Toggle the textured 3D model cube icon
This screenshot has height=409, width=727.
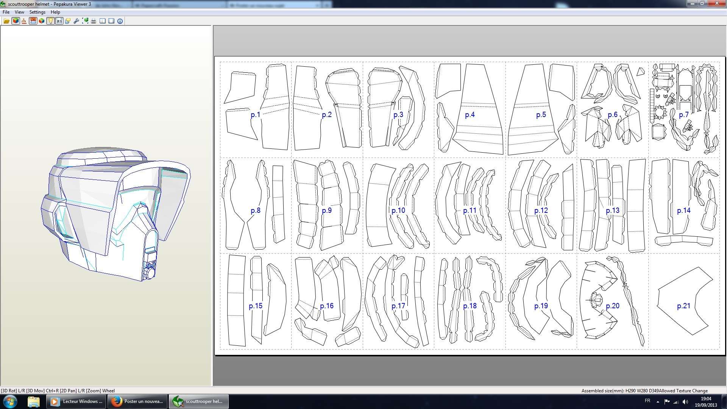click(16, 21)
